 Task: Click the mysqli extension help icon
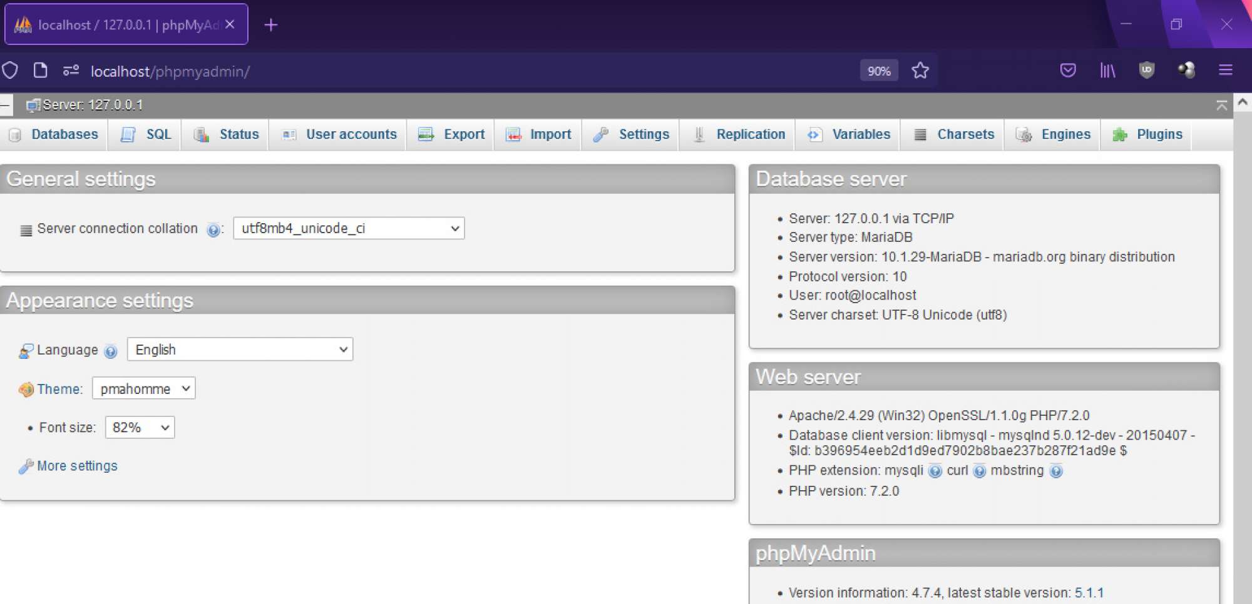935,471
